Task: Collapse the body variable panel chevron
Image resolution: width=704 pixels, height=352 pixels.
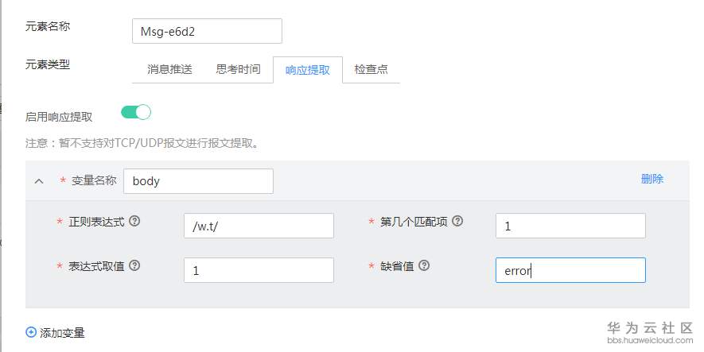Action: [38, 181]
